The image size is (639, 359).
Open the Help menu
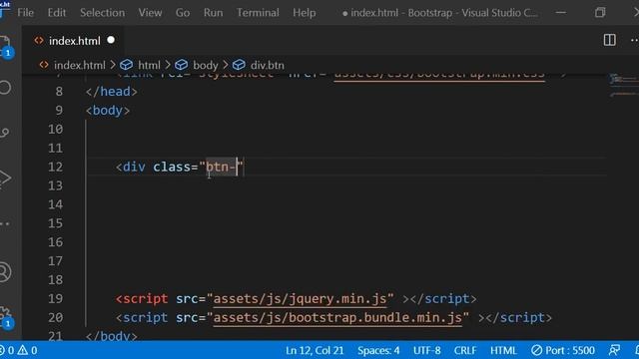304,13
